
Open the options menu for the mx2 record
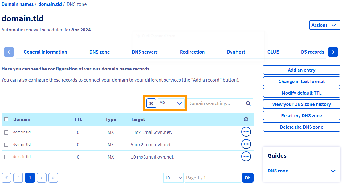[246, 144]
